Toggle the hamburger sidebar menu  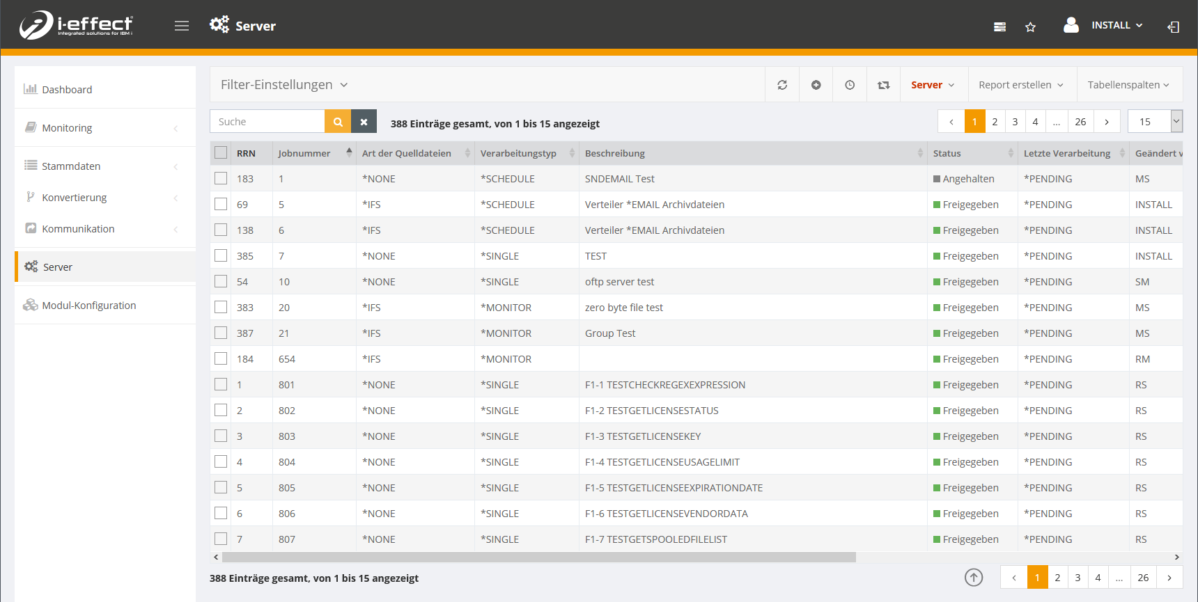(x=182, y=26)
